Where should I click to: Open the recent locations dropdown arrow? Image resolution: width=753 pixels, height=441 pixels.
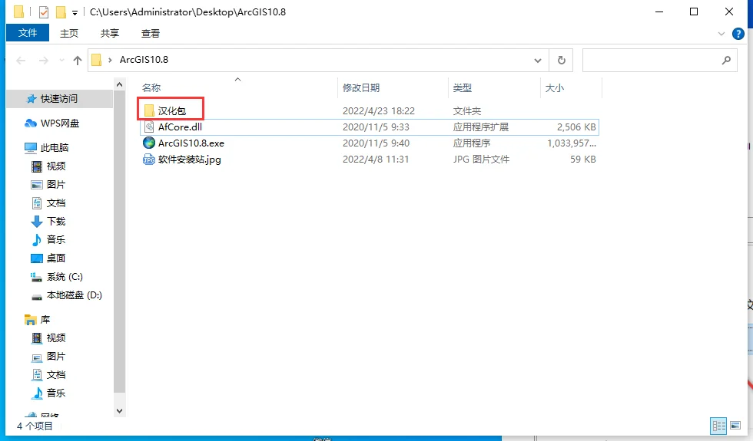pyautogui.click(x=61, y=61)
